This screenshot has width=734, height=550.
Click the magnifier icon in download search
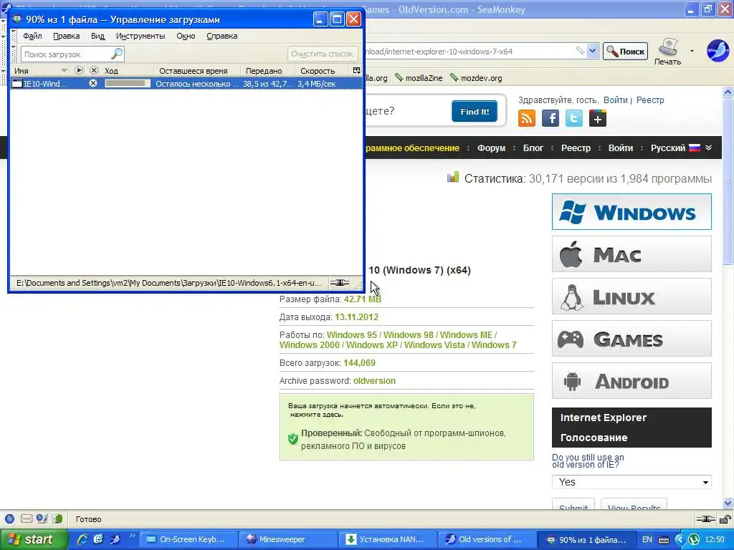(x=117, y=54)
